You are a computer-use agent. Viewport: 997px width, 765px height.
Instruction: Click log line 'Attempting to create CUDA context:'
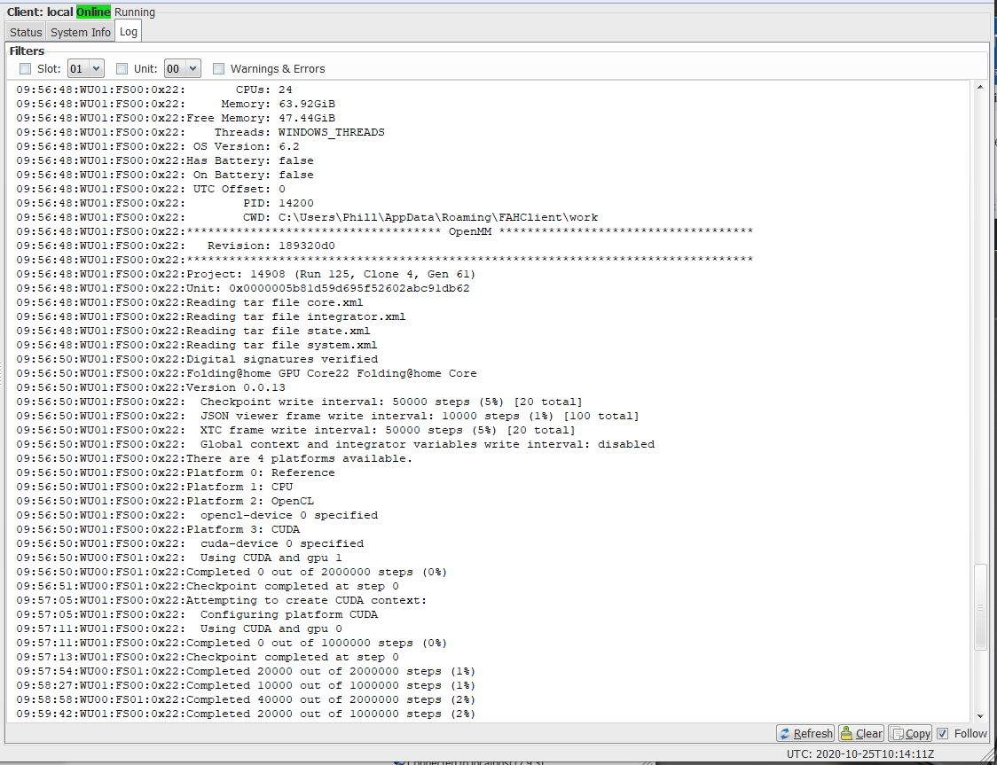tap(222, 600)
